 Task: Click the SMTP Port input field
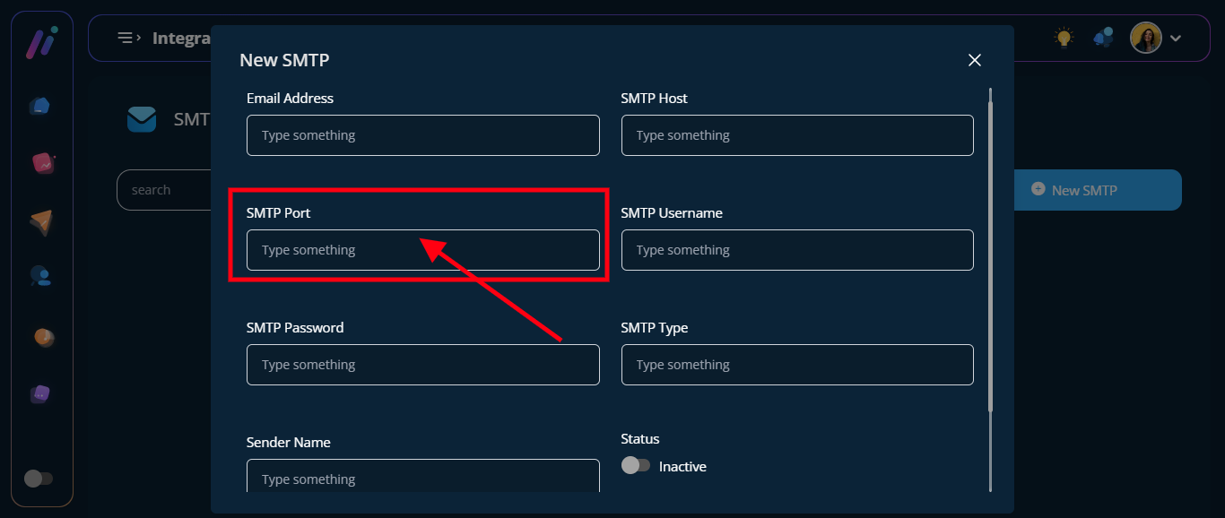click(422, 250)
